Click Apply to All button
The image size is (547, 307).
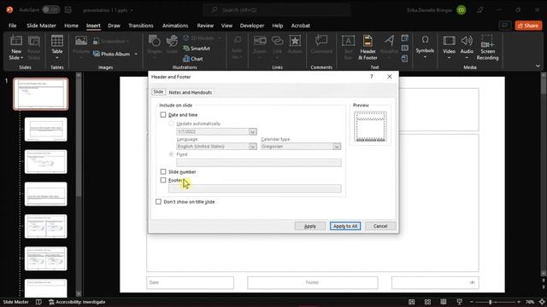345,226
